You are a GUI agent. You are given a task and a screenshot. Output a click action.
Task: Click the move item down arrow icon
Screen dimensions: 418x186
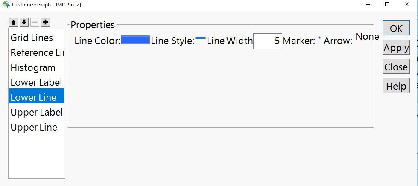pyautogui.click(x=24, y=22)
